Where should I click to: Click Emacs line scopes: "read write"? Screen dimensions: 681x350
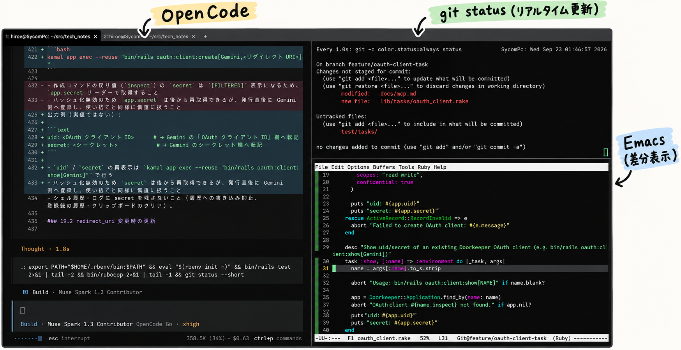390,175
